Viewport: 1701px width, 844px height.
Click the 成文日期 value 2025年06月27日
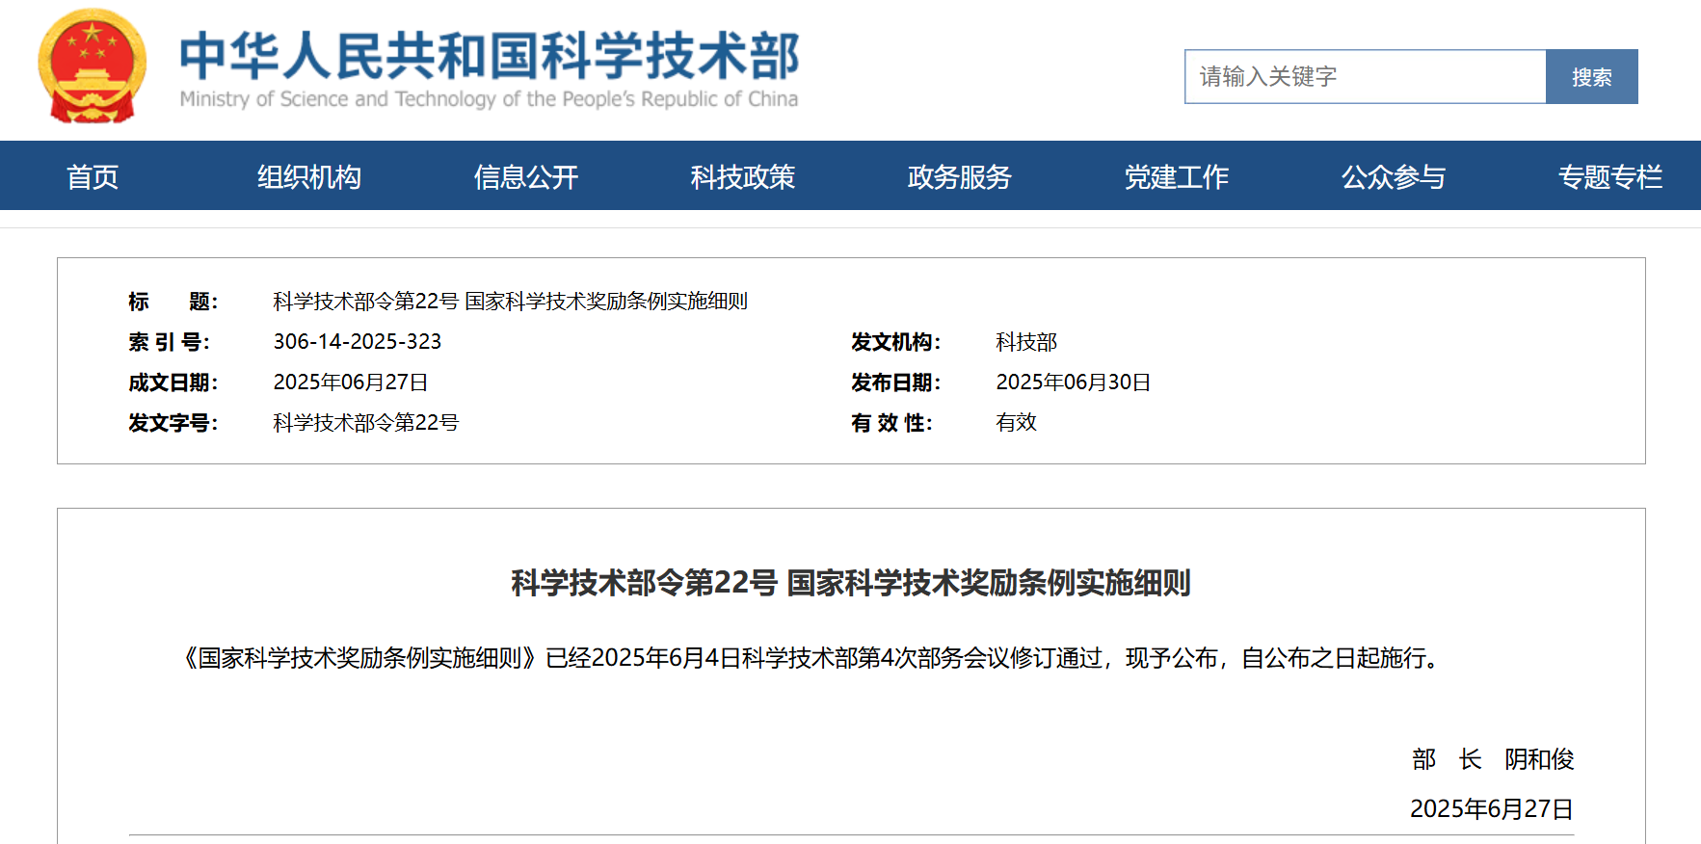click(350, 382)
